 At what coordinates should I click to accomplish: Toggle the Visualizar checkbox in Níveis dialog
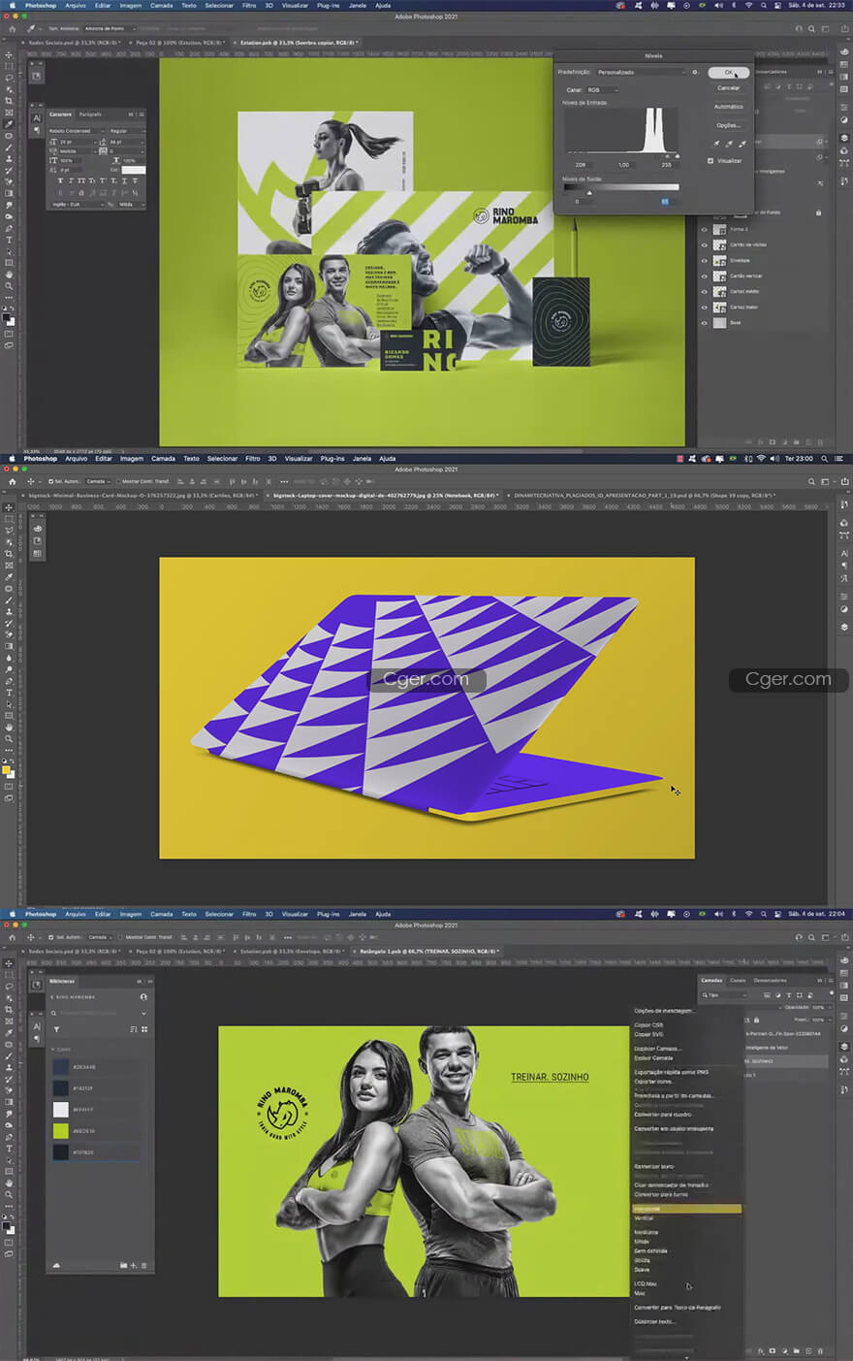(x=711, y=161)
